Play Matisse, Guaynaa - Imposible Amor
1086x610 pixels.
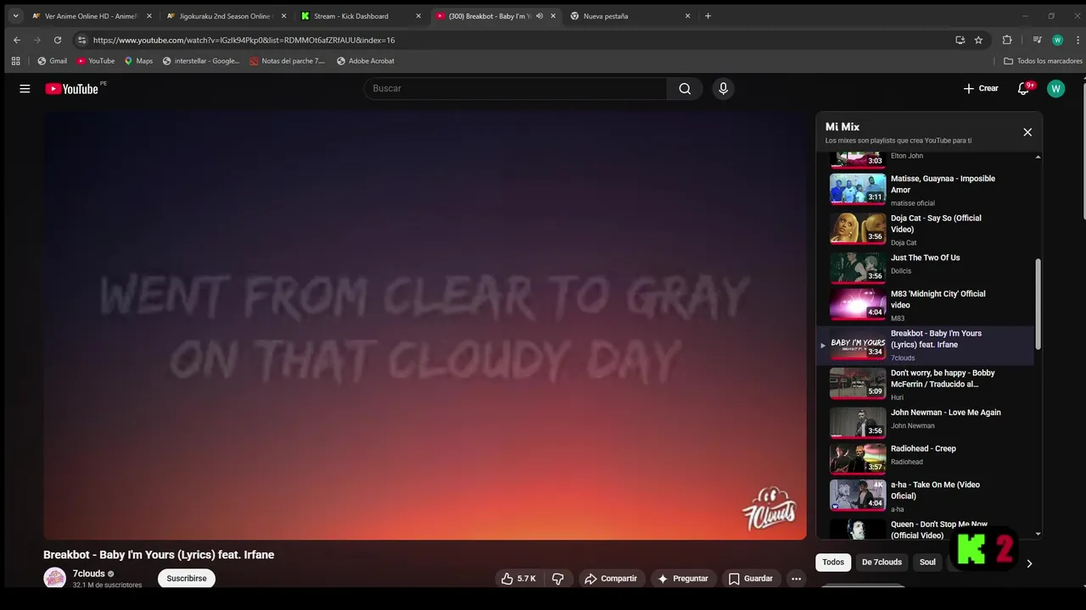click(925, 190)
